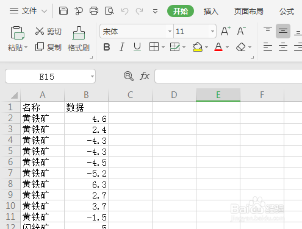Click cell containing 名称
The height and width of the screenshot is (229, 302).
tap(42, 107)
